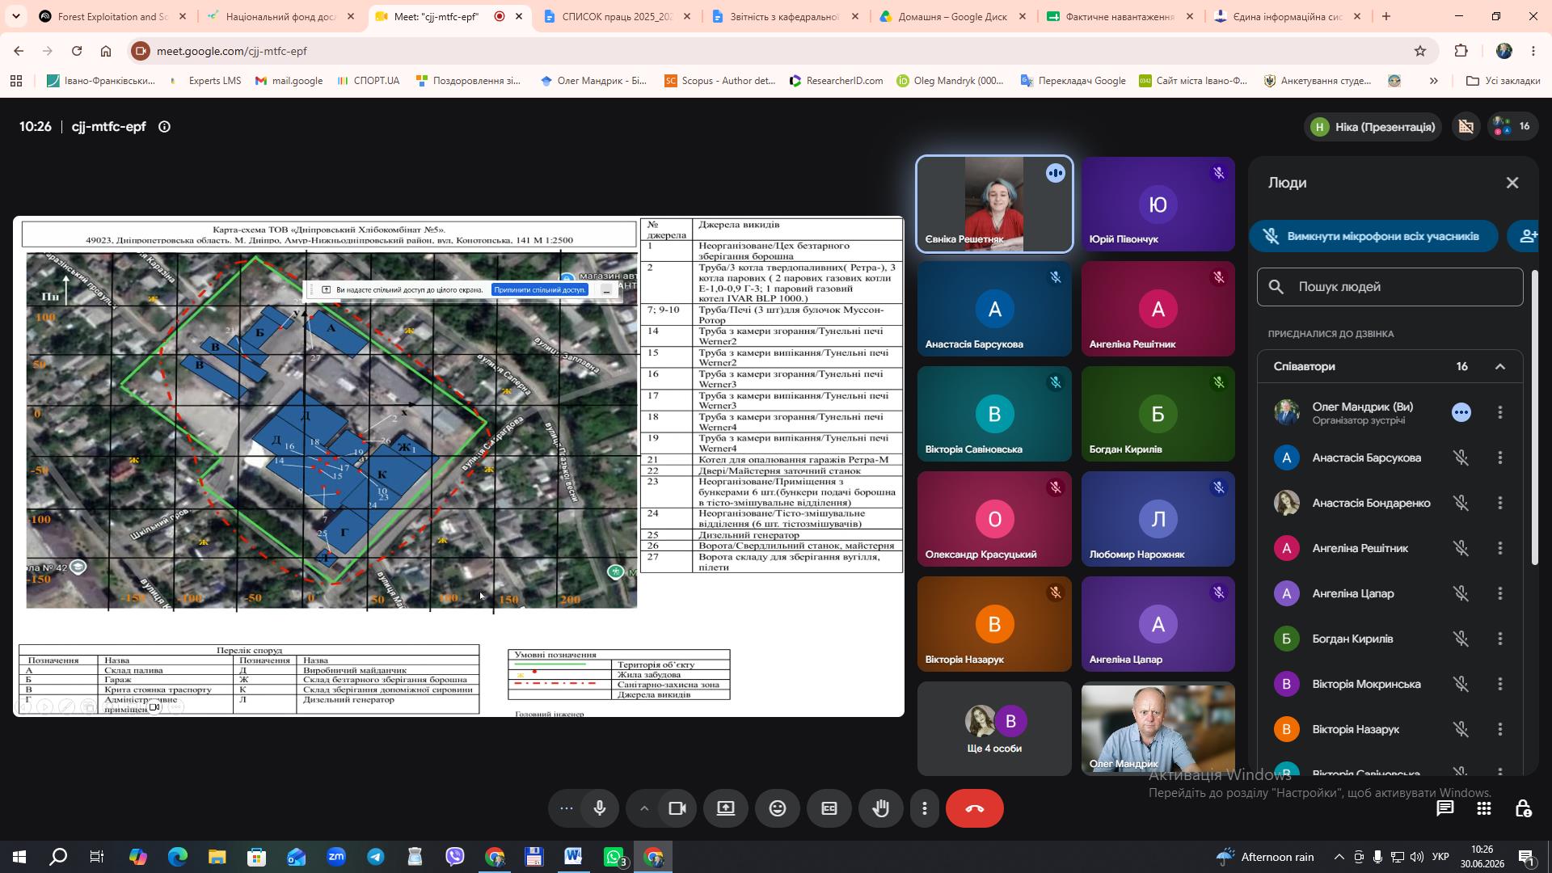Leave the call with the red button
This screenshot has width=1552, height=873.
pyautogui.click(x=975, y=808)
